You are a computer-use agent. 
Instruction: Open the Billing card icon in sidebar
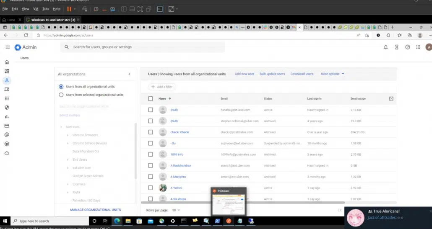pos(7,126)
